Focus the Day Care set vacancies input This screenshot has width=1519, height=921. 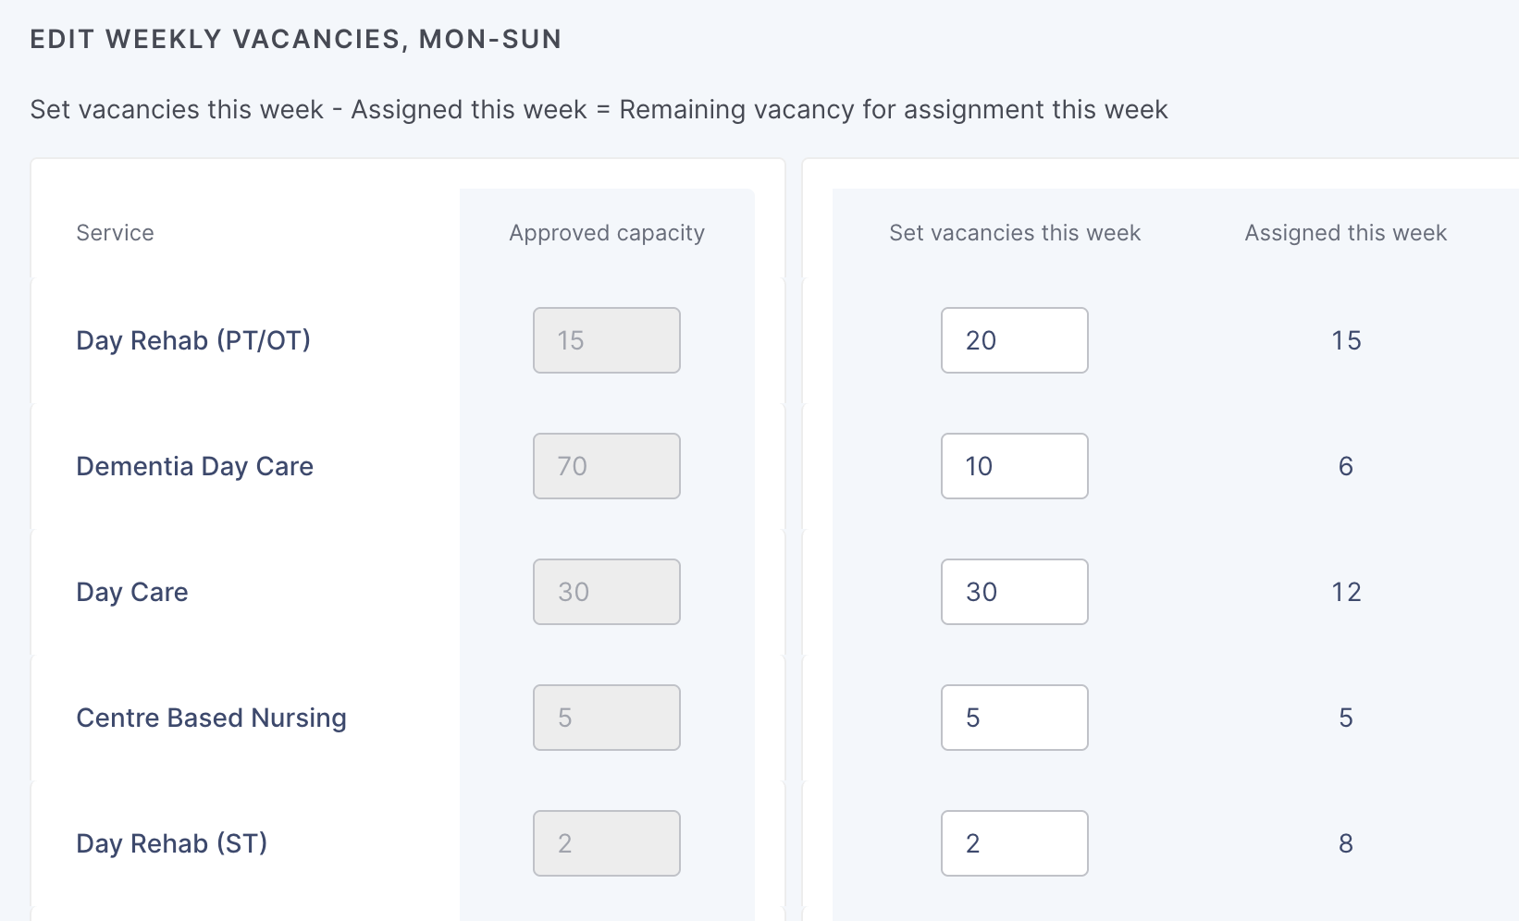[x=1014, y=592]
